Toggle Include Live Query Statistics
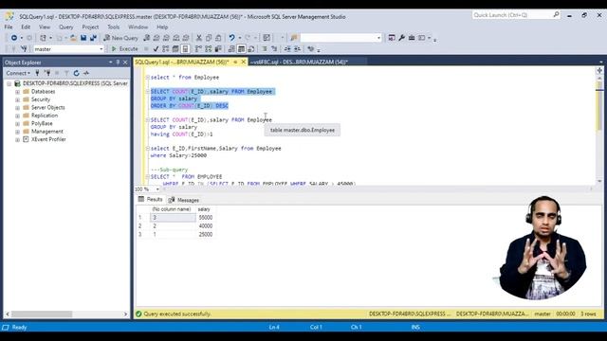Viewport: 607px width, 341px height. [209, 49]
